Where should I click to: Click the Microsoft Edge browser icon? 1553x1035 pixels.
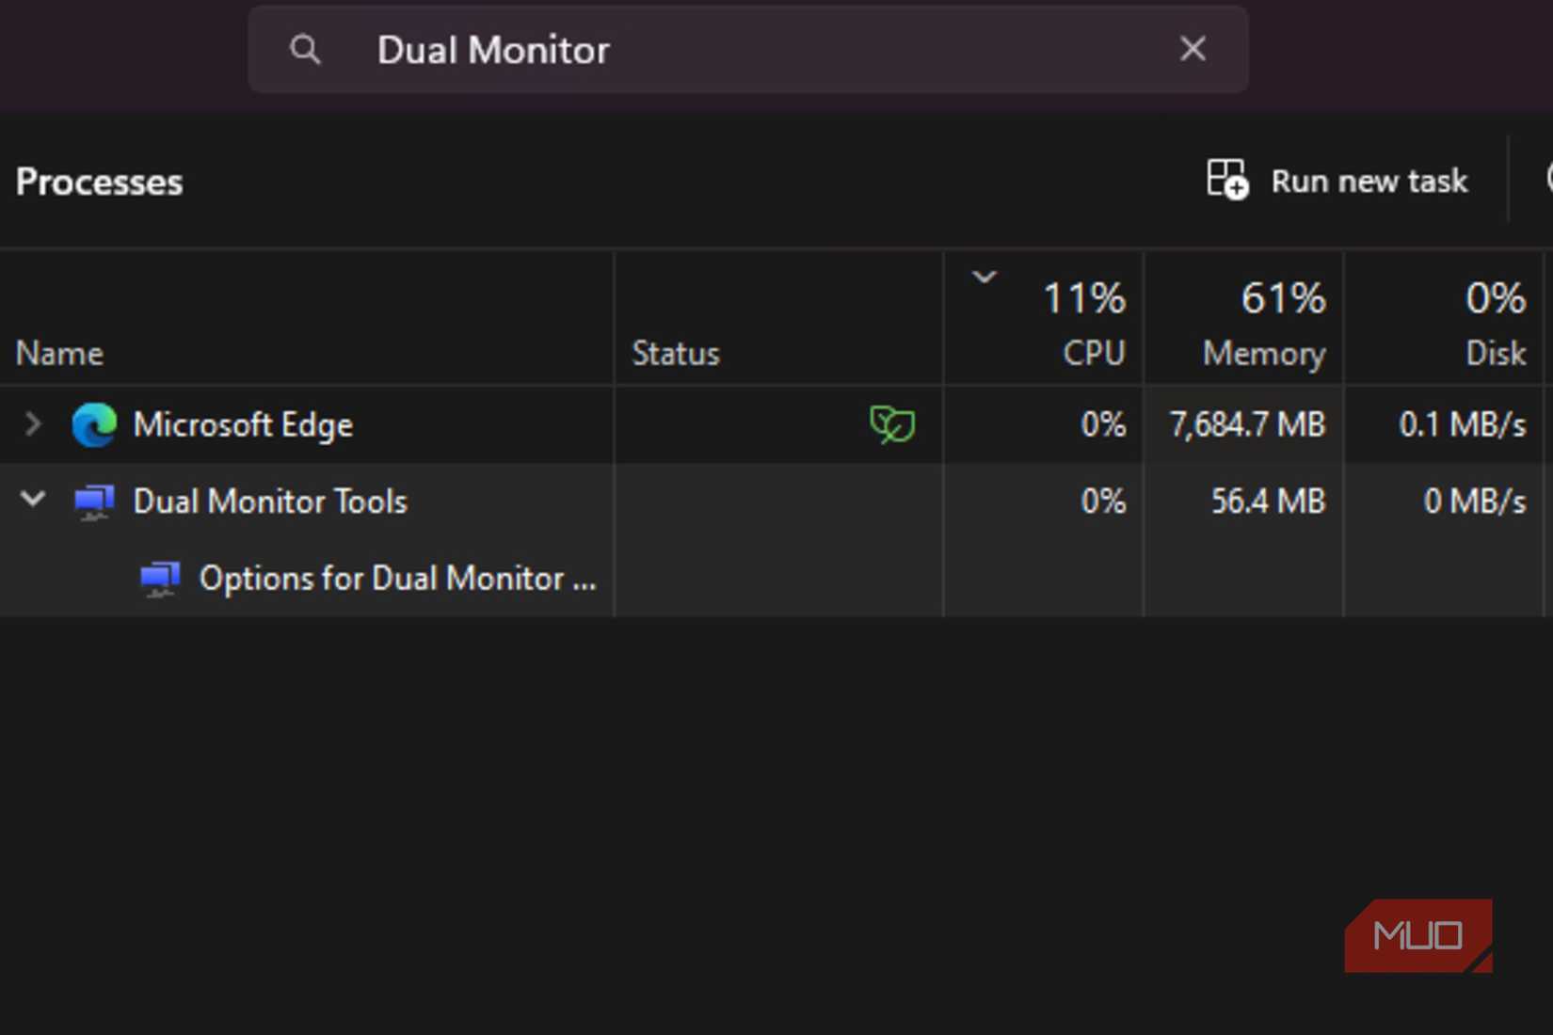(x=94, y=424)
